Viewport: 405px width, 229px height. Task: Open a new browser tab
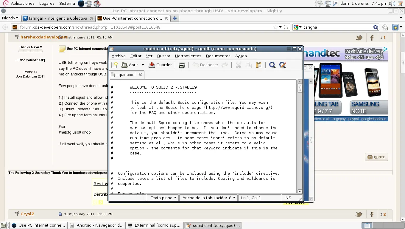pyautogui.click(x=175, y=18)
